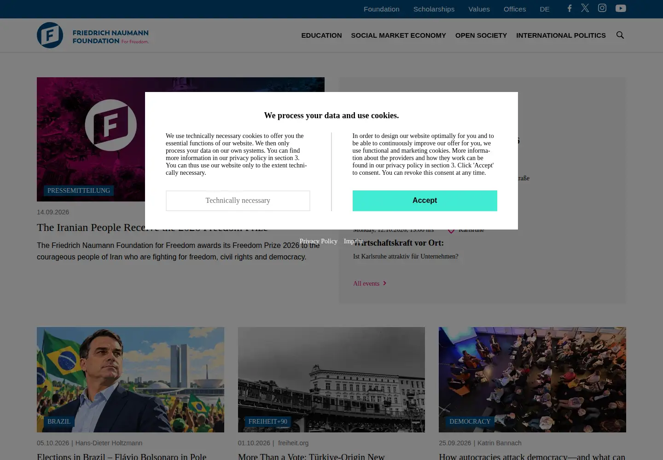The width and height of the screenshot is (663, 460).
Task: Open the Wirtschaftskraft vor Ort event title
Action: (399, 243)
